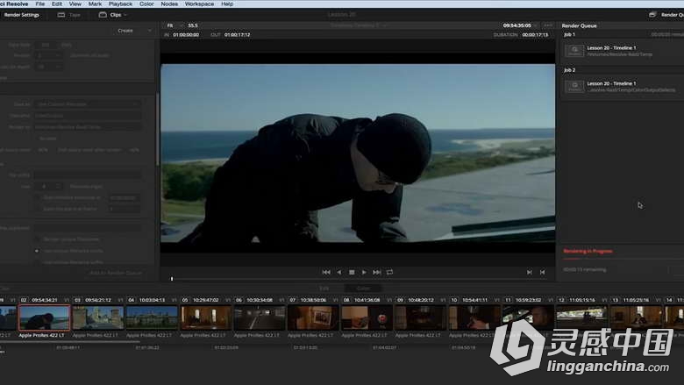Select clip 08 thumbnail 10:41:36:08
This screenshot has width=684, height=385.
[367, 317]
